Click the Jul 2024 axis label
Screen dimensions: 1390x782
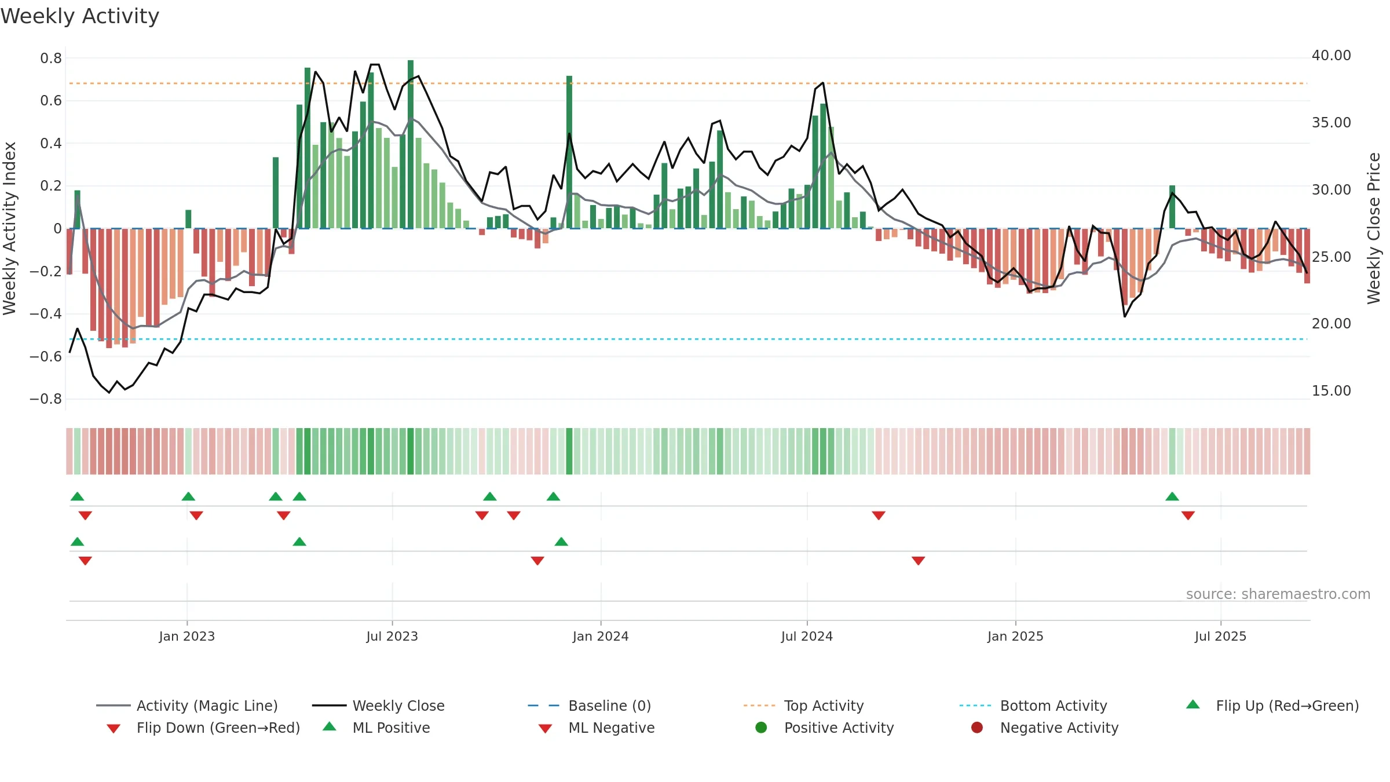coord(807,636)
